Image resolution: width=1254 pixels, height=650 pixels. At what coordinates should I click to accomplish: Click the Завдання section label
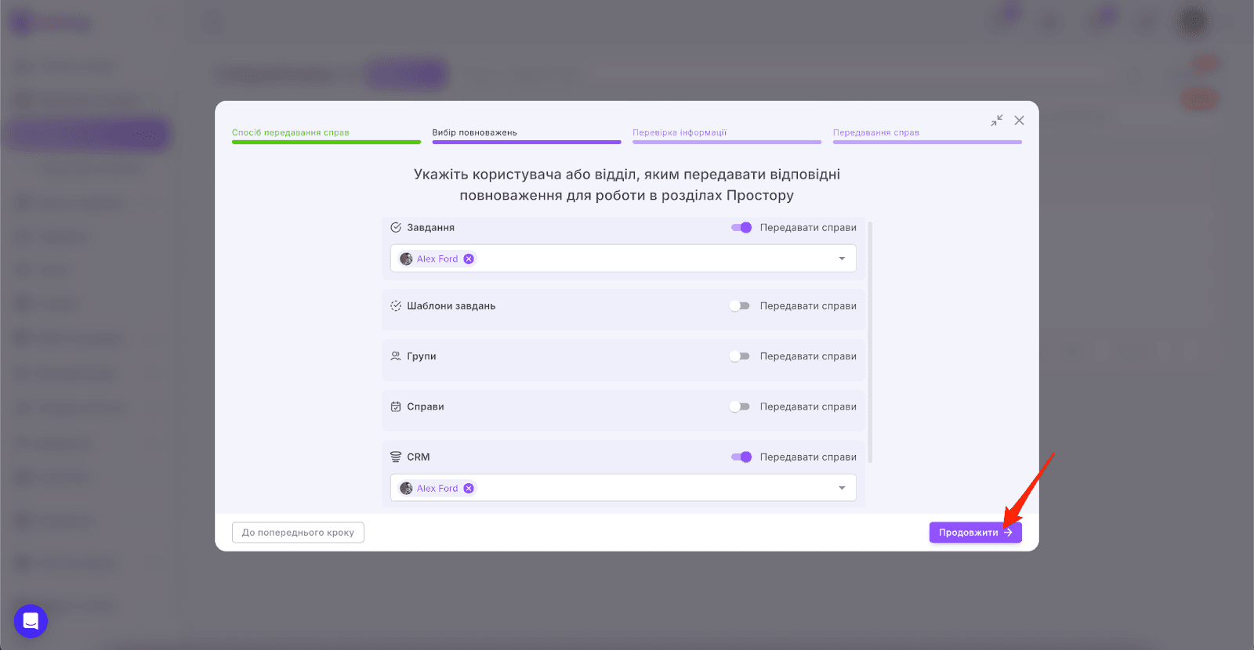click(430, 228)
